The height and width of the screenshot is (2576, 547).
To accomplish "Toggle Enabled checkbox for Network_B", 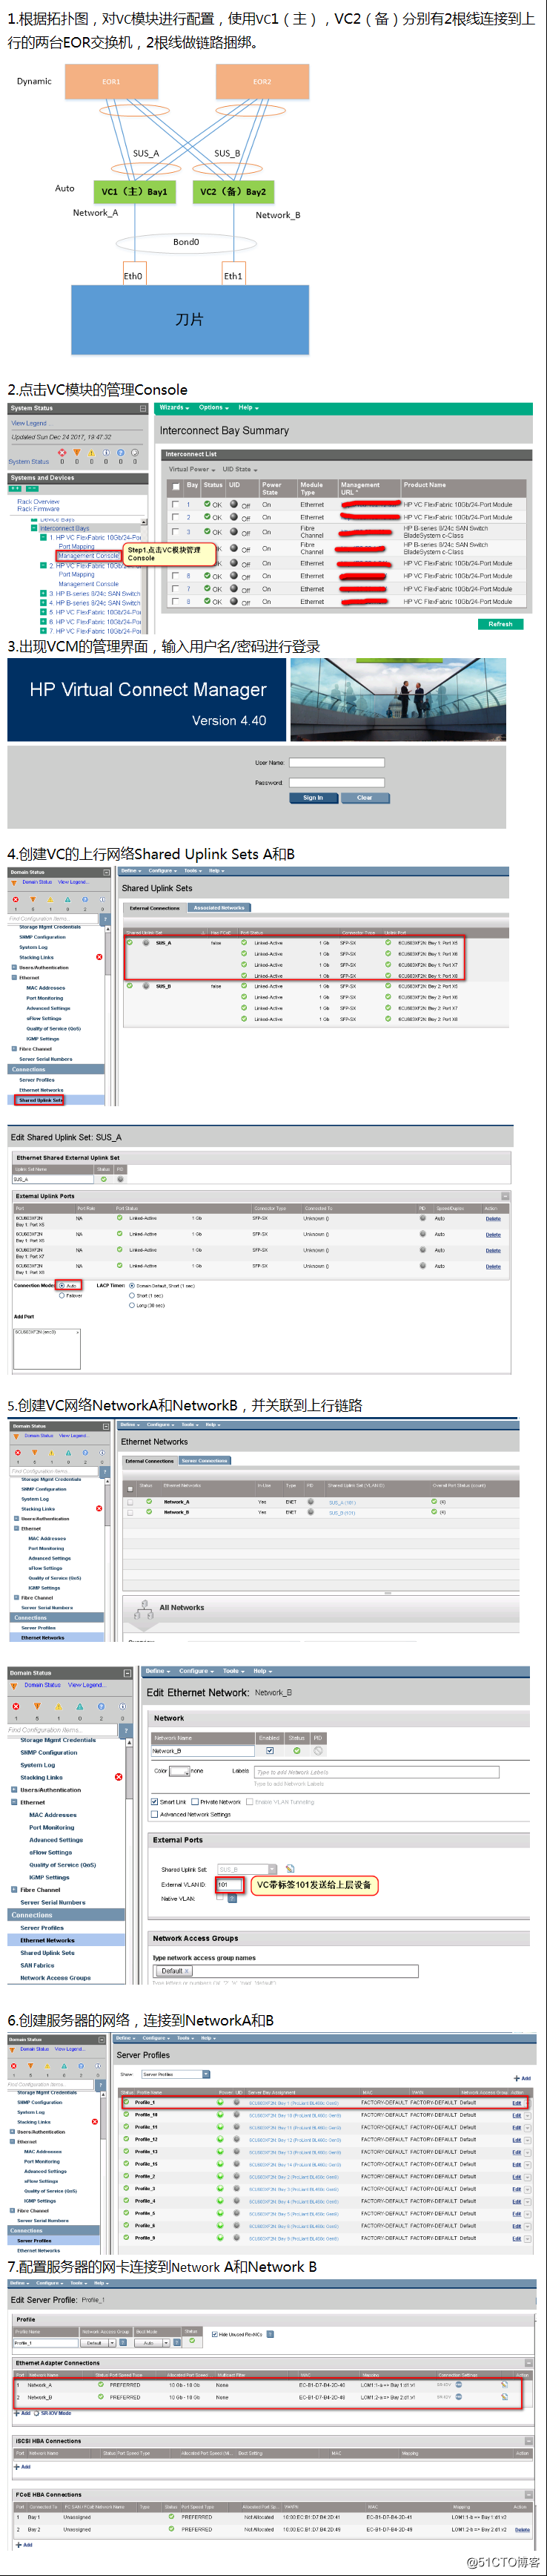I will 270,1751.
